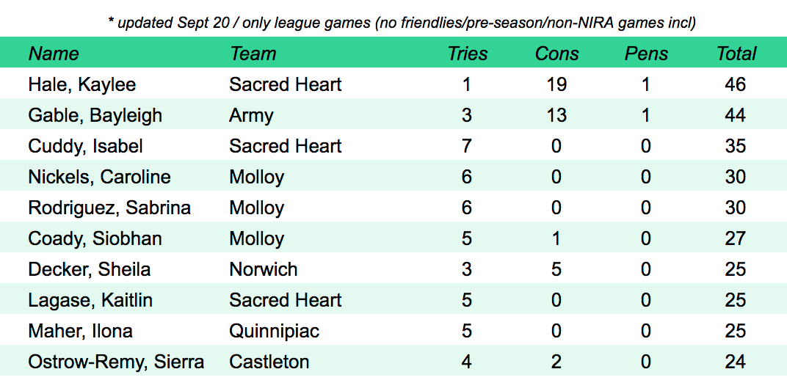Click the Team column header
The image size is (787, 380).
[x=253, y=54]
